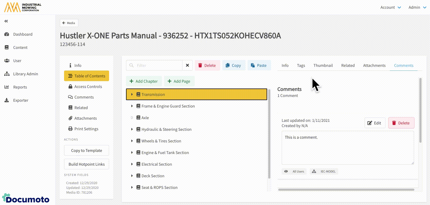Click the comments panel horizontal scrollbar
This screenshot has width=430, height=205.
click(x=346, y=190)
